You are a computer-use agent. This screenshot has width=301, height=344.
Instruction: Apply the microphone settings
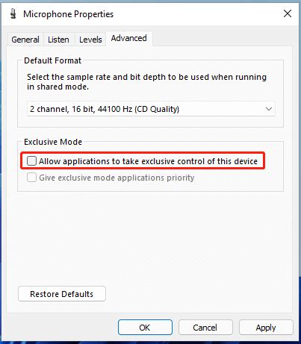coord(266,328)
